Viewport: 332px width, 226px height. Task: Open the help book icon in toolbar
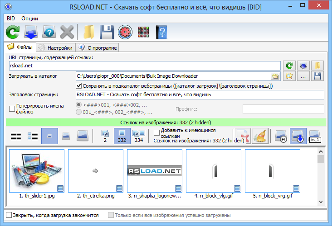click(x=161, y=32)
